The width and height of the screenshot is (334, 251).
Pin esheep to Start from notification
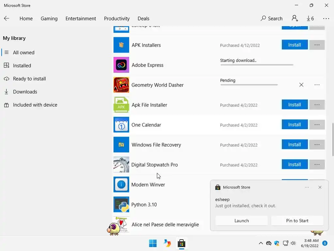297,221
